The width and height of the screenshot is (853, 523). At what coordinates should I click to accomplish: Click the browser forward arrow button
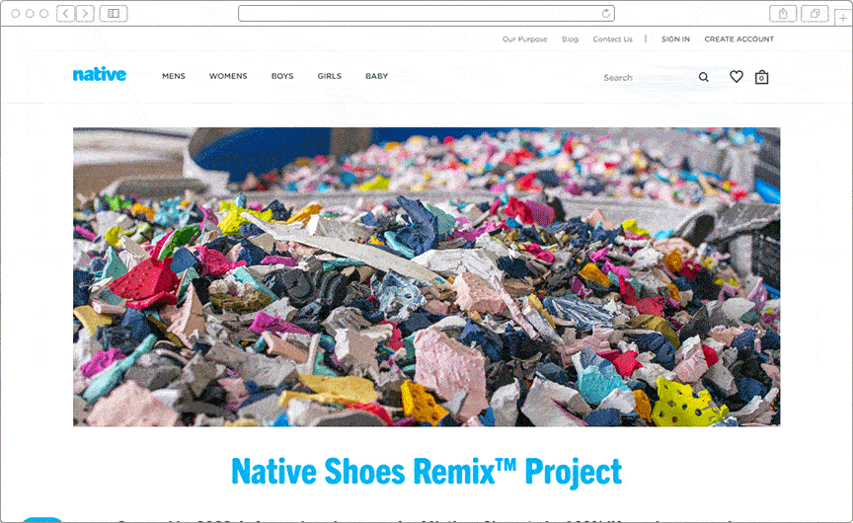(85, 13)
